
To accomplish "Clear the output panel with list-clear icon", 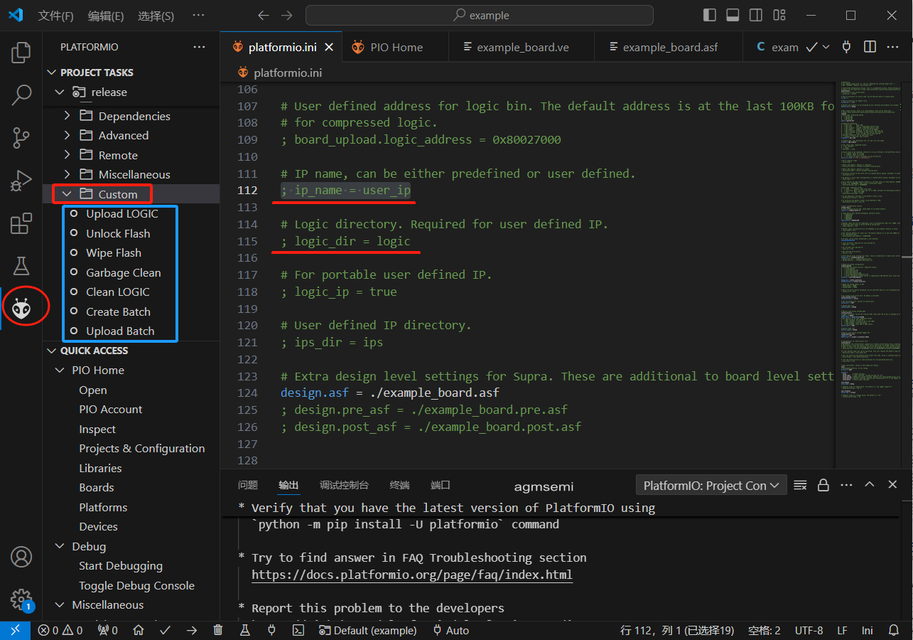I will [x=800, y=485].
